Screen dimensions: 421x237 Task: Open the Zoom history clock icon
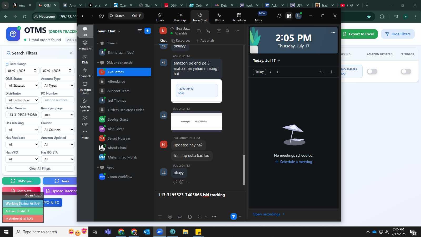pyautogui.click(x=102, y=16)
